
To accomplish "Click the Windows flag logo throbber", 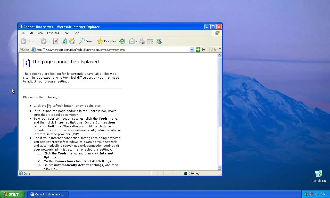I will point(217,33).
